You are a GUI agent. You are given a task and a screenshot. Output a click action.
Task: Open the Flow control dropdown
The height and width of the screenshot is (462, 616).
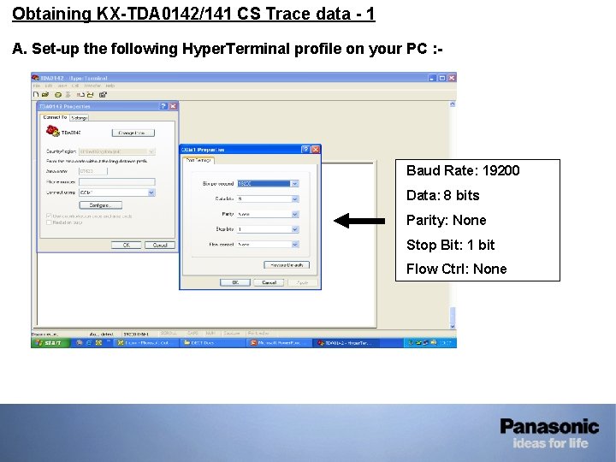(294, 245)
